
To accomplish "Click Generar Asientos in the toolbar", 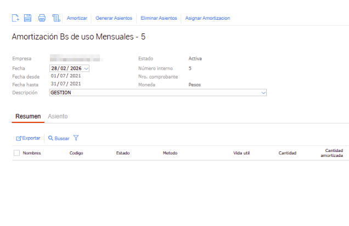I will (x=114, y=18).
